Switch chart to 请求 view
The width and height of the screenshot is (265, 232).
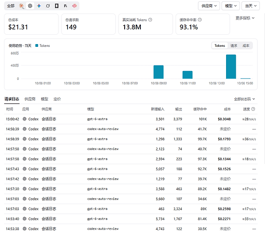[234, 45]
